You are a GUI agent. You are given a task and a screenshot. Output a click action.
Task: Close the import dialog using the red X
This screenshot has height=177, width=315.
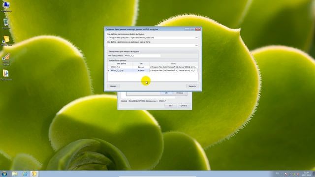[x=198, y=29]
